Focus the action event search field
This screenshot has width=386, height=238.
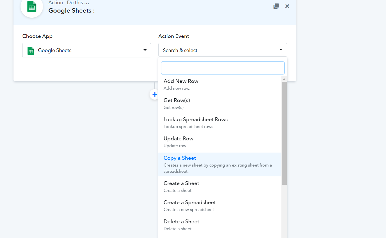coord(223,68)
